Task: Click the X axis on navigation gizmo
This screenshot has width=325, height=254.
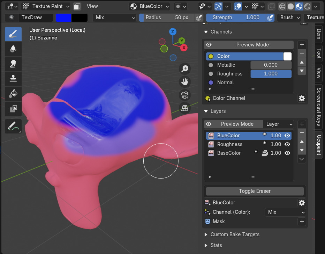Action: pos(184,48)
